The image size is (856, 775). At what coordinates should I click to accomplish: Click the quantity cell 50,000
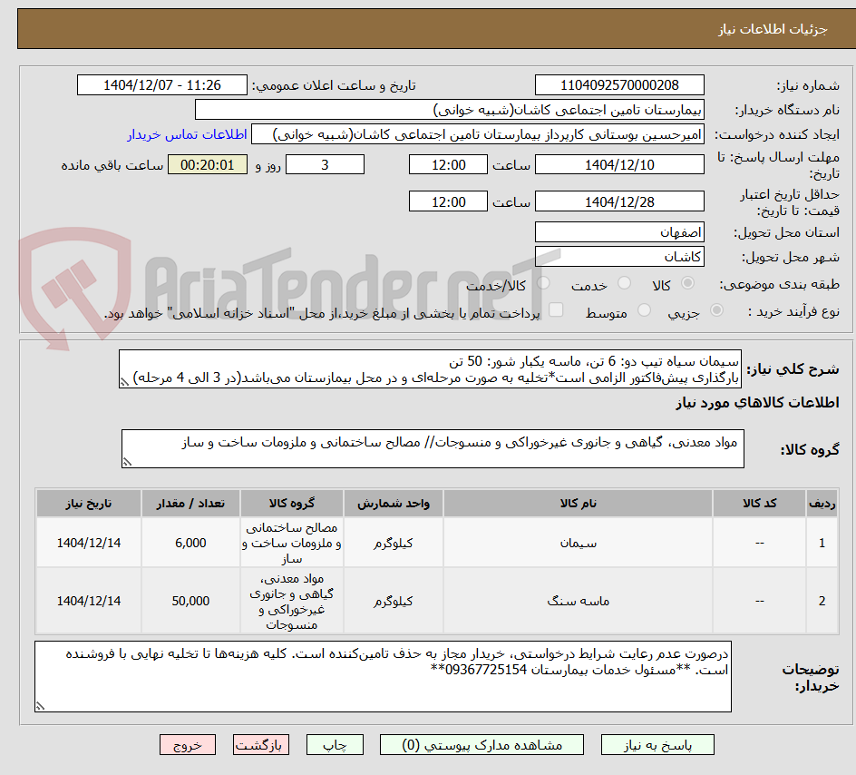190,601
